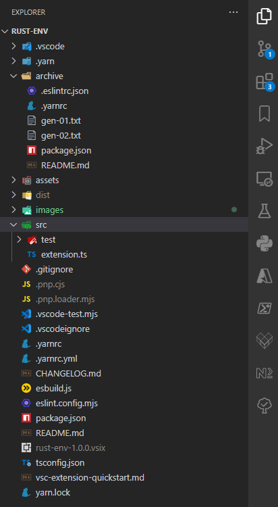Collapse the src folder
The image size is (278, 507).
[x=13, y=224]
